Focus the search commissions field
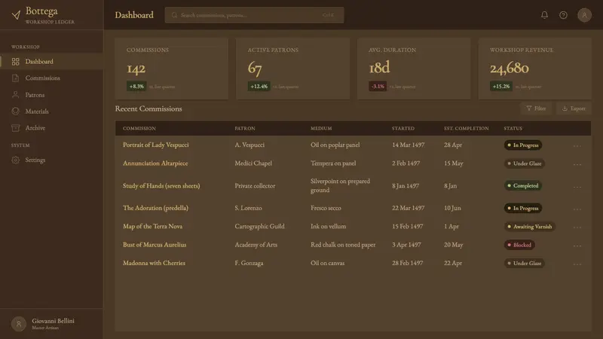The image size is (603, 339). (254, 15)
